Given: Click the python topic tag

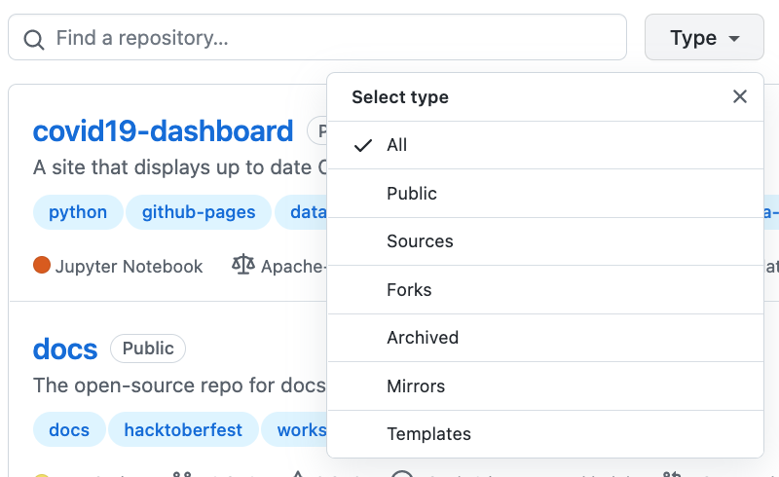Looking at the screenshot, I should point(78,212).
